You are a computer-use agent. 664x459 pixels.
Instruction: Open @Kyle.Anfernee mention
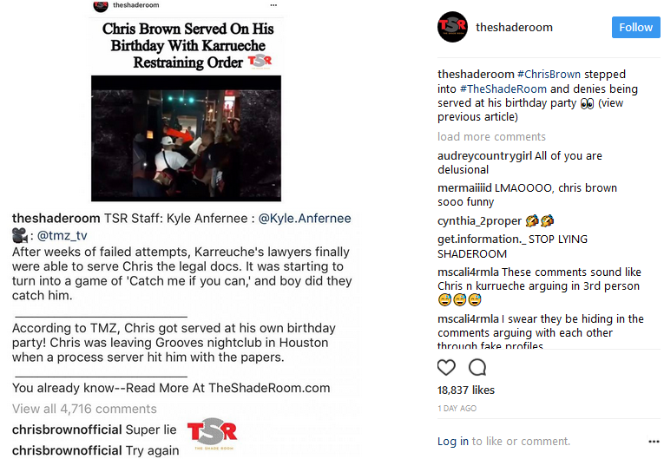tap(305, 218)
